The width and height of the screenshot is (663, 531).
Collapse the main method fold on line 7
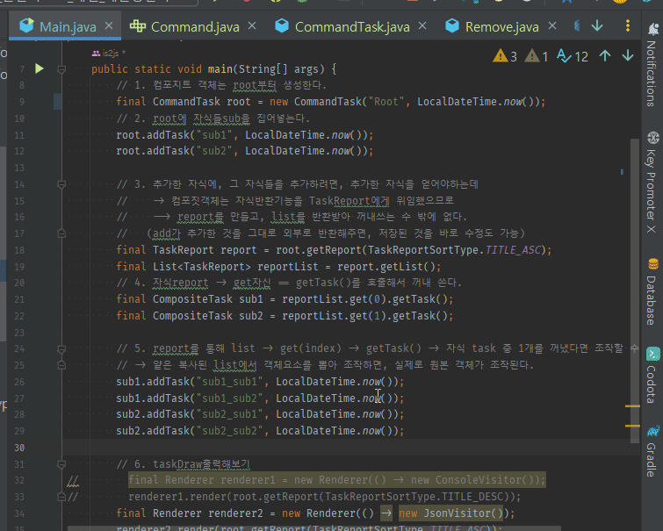pyautogui.click(x=61, y=69)
